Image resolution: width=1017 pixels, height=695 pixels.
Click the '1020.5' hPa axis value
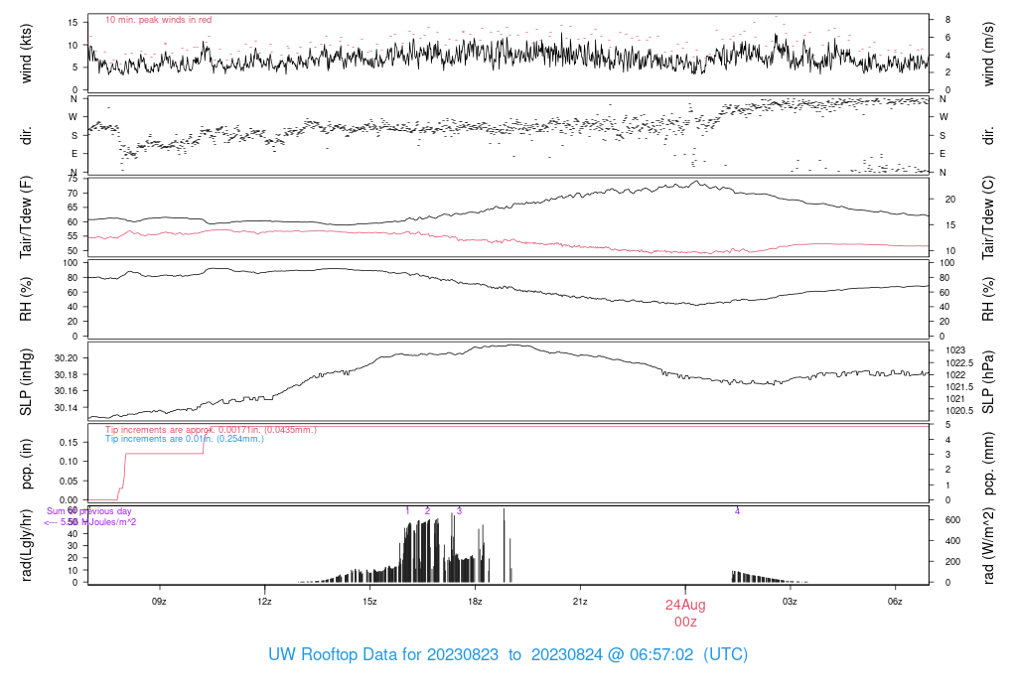click(959, 411)
